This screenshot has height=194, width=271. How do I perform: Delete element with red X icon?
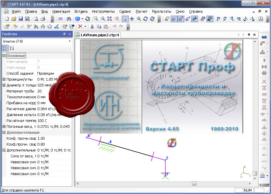pos(80,26)
